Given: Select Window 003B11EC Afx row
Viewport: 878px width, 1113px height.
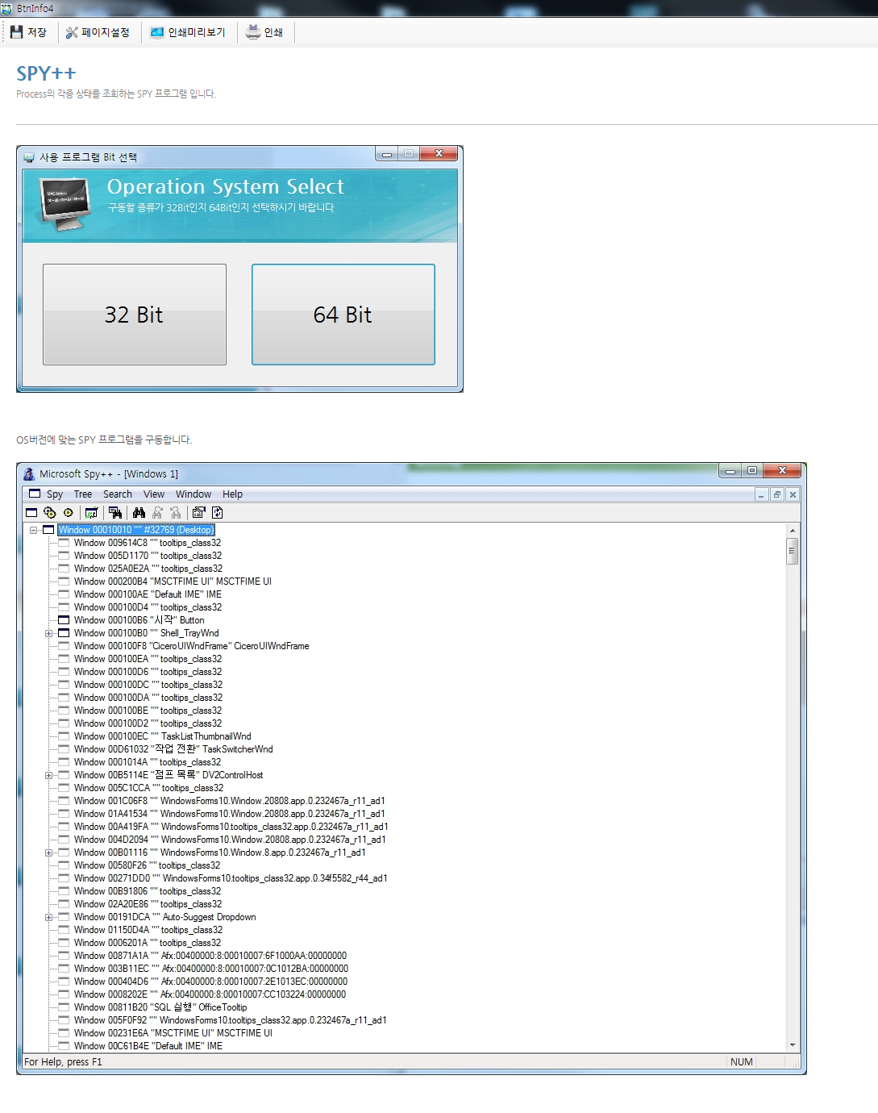Looking at the screenshot, I should coord(211,969).
